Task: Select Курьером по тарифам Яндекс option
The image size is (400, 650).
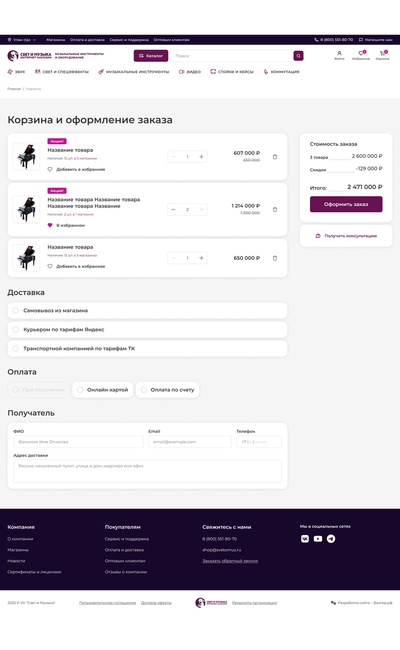Action: click(147, 329)
